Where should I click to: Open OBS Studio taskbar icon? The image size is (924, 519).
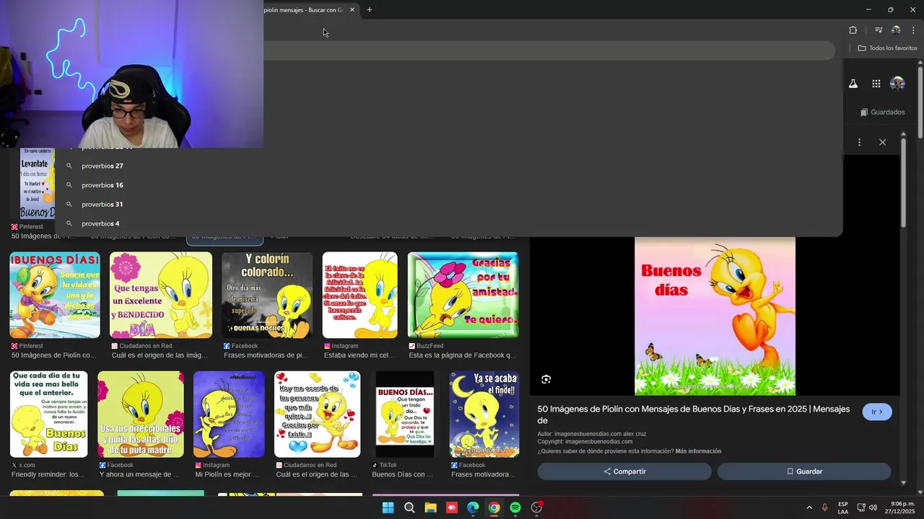click(536, 507)
